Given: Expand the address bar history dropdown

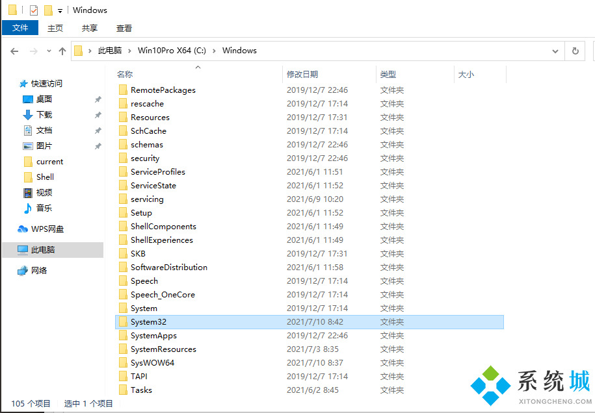Looking at the screenshot, I should click(555, 51).
